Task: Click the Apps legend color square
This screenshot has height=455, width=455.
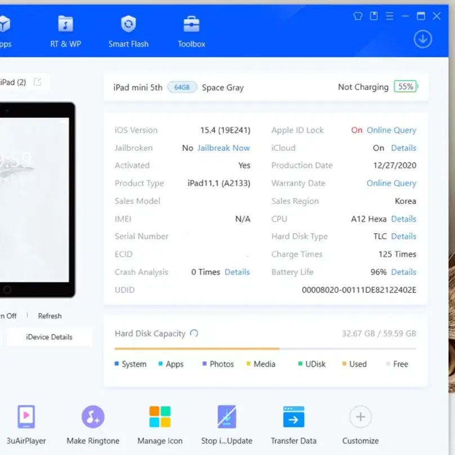Action: coord(160,364)
